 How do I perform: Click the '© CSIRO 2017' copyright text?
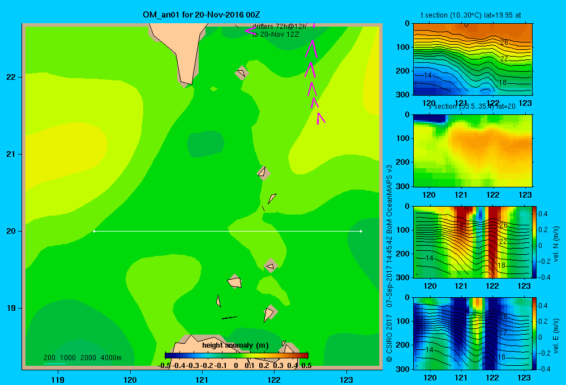pyautogui.click(x=389, y=338)
